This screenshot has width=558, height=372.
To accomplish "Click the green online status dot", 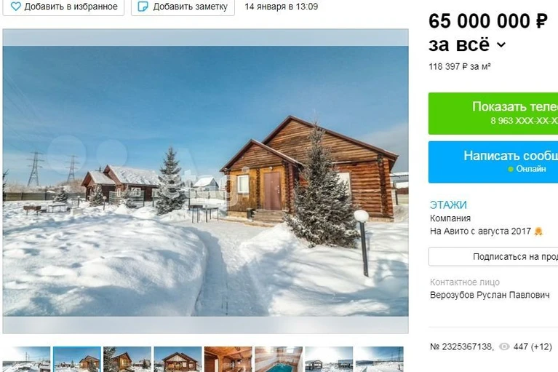I will 511,169.
